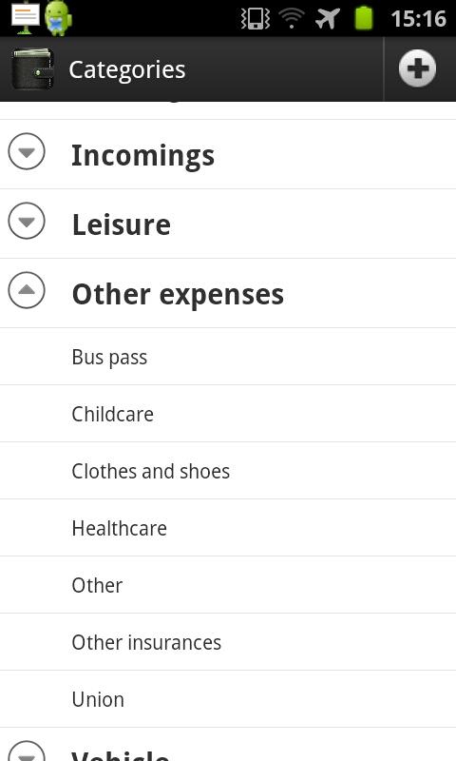Open the Other insurances subcategory
The image size is (456, 761).
pyautogui.click(x=228, y=642)
